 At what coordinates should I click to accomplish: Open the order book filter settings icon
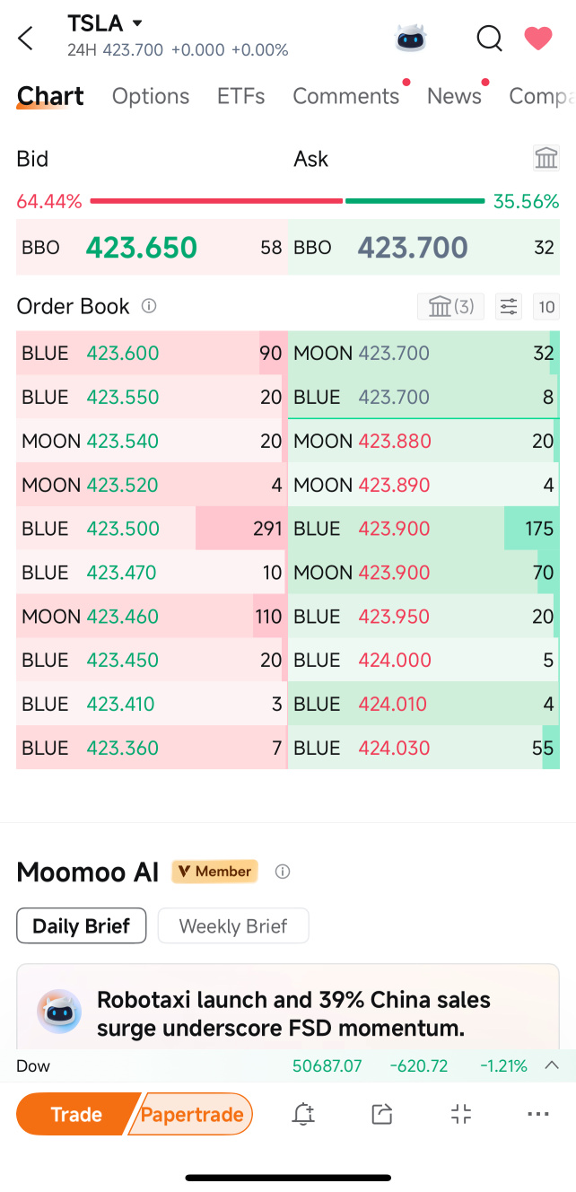[x=509, y=307]
